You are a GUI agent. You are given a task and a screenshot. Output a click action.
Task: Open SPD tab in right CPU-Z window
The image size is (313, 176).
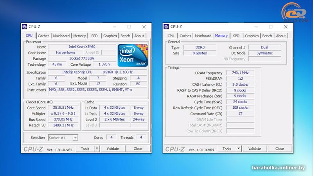(x=236, y=36)
